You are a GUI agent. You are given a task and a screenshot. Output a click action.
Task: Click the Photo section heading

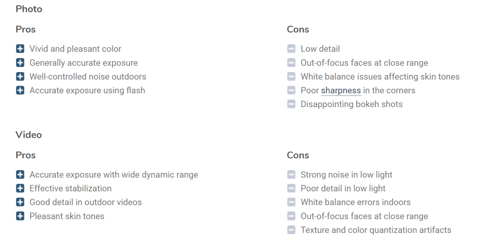29,9
